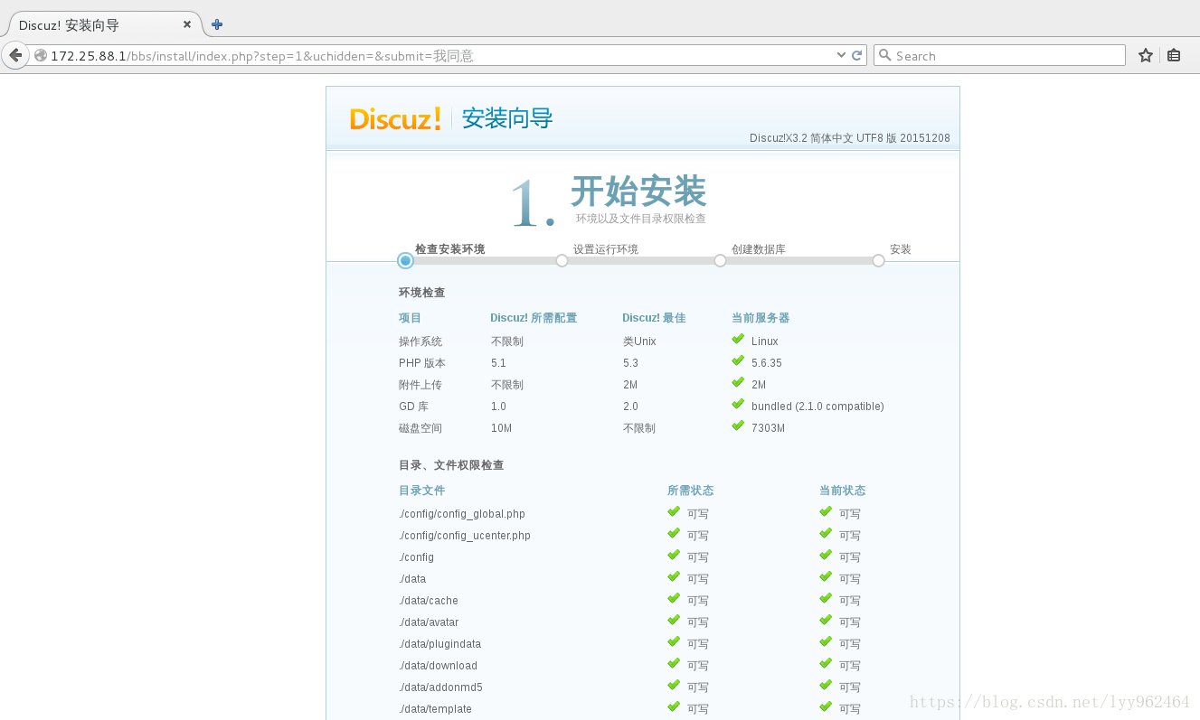Viewport: 1200px width, 720px height.
Task: Click the 所需状态 check for ./data/avatar
Action: [674, 621]
